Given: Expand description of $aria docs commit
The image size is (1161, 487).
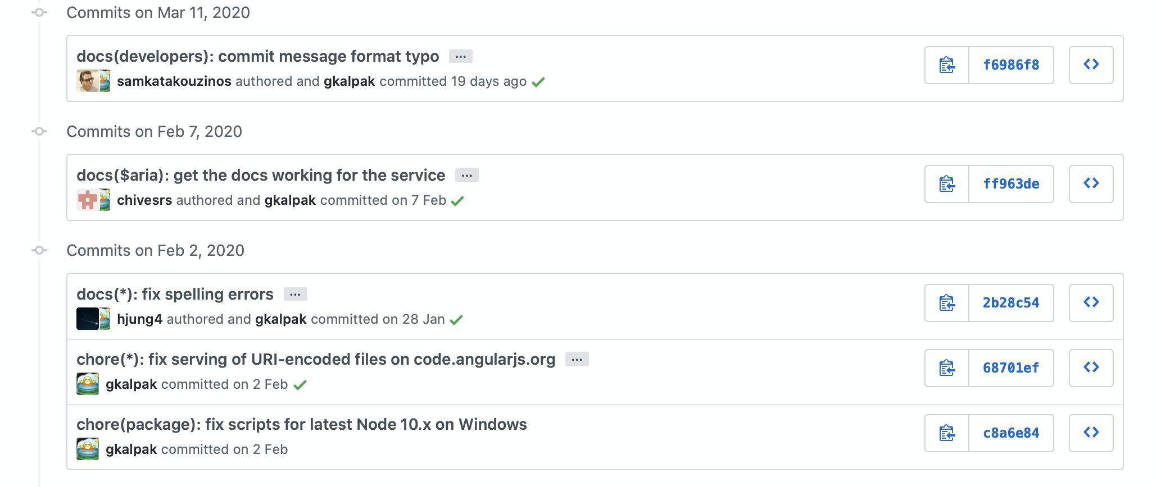Looking at the screenshot, I should 467,176.
